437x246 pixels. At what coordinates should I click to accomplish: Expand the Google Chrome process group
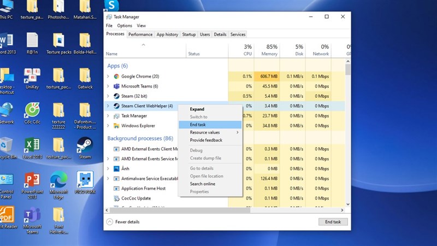coord(108,77)
